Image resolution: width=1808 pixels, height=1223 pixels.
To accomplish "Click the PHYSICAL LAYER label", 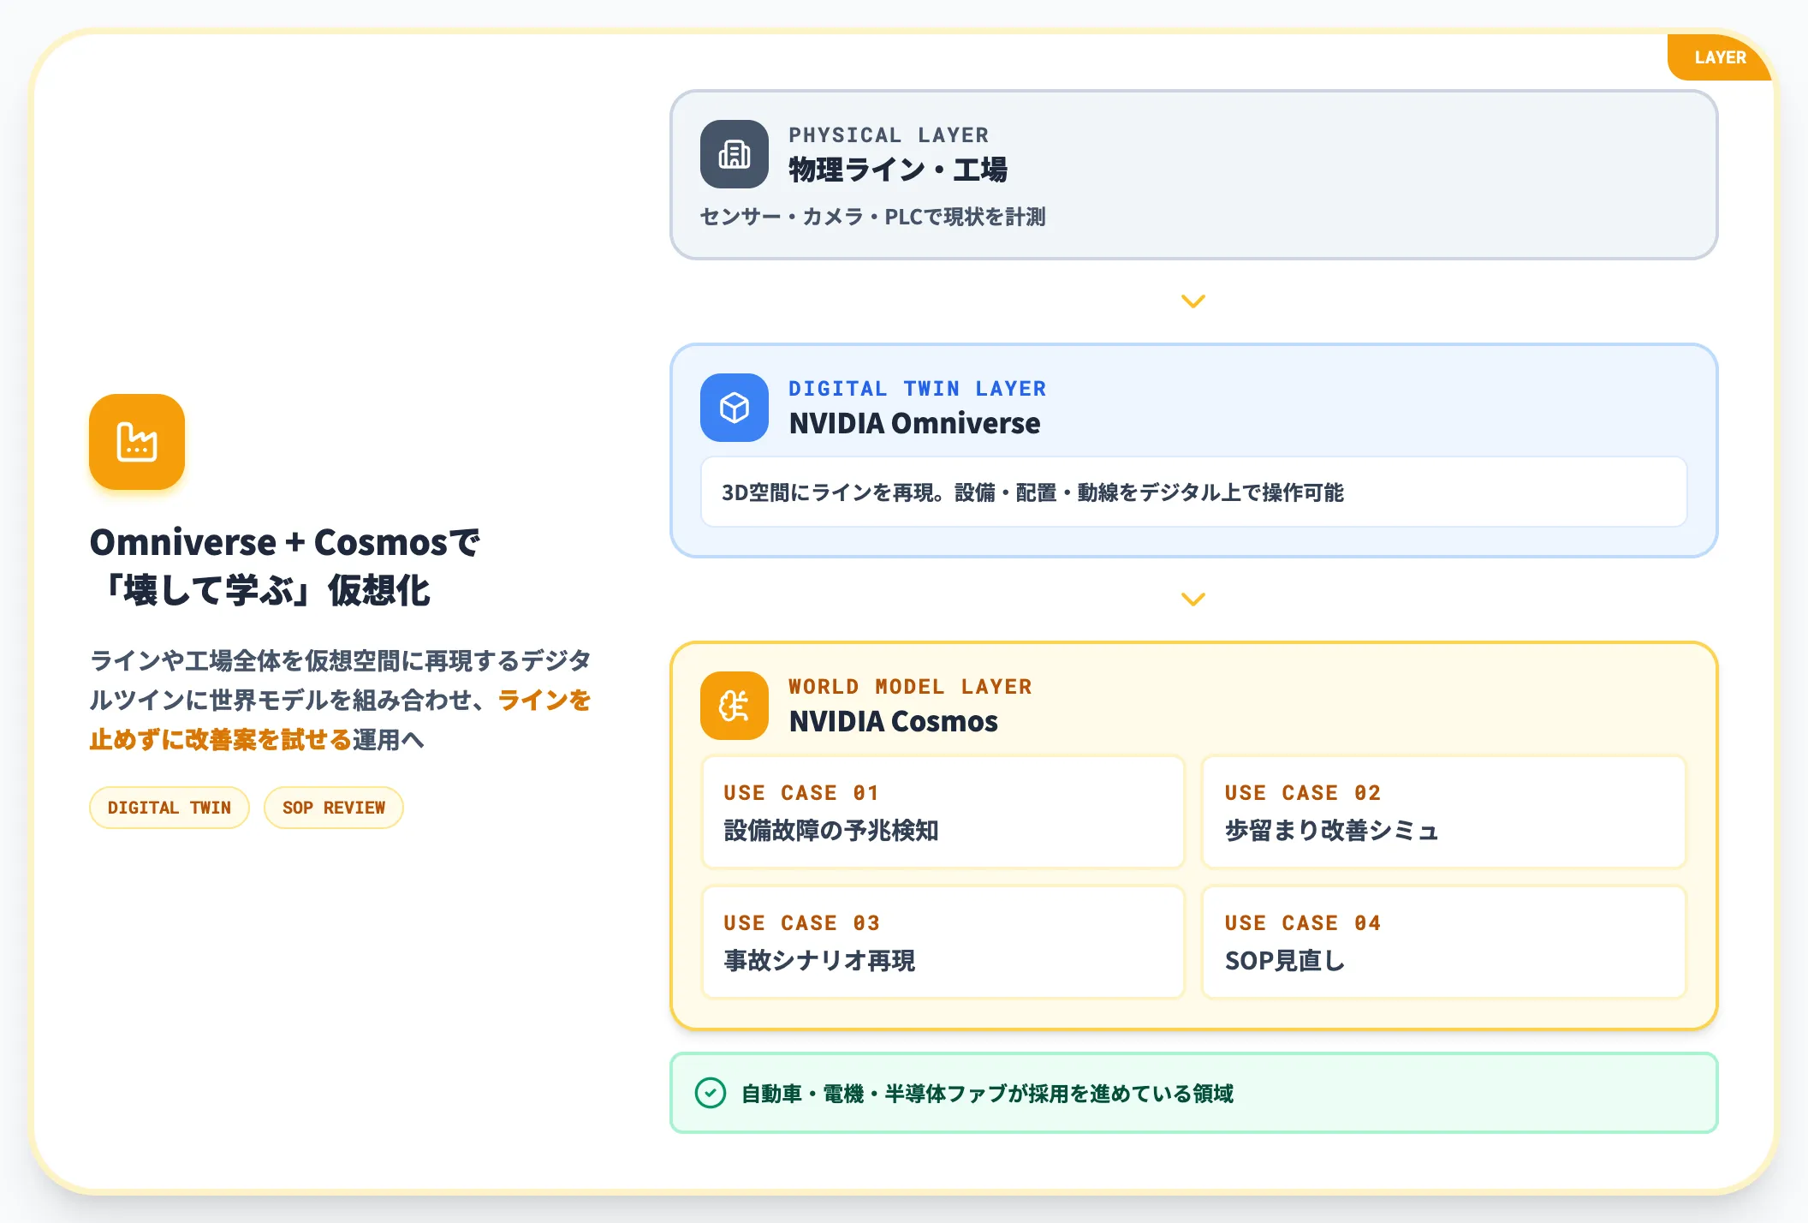I will click(889, 135).
